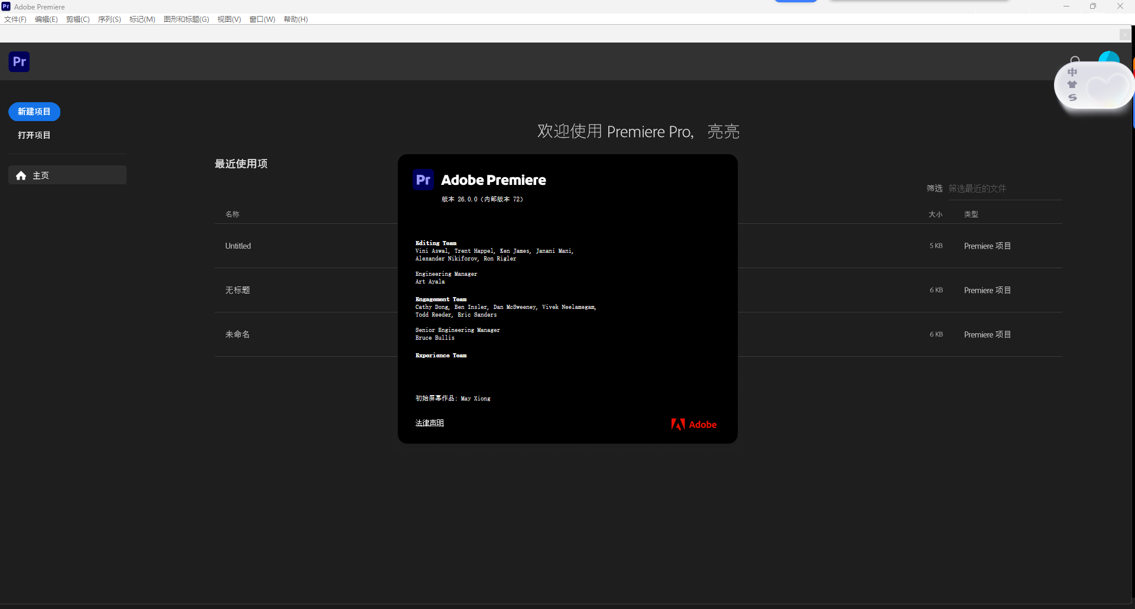Open the 窗口 menu

(x=262, y=19)
